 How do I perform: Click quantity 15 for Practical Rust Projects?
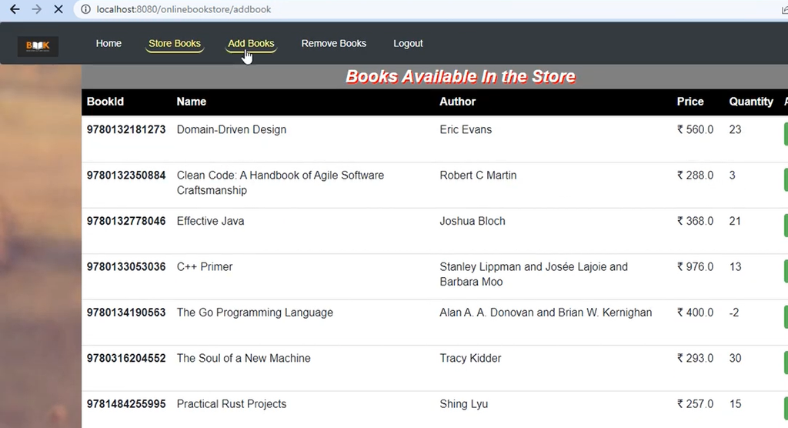click(735, 404)
